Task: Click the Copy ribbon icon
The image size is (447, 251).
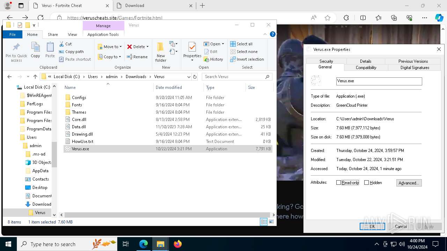Action: pos(35,50)
